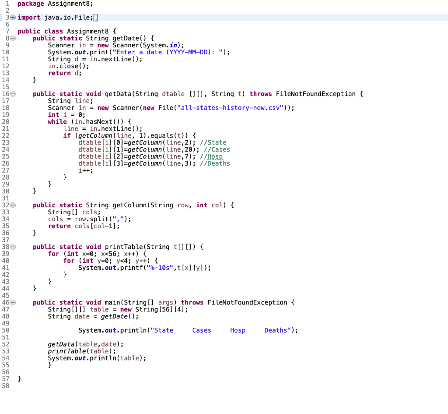
Task: Click line number 57 in the gutter
Action: pyautogui.click(x=5, y=379)
